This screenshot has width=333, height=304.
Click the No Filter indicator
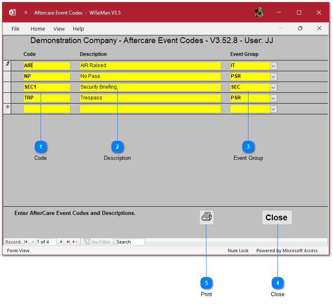coord(97,242)
